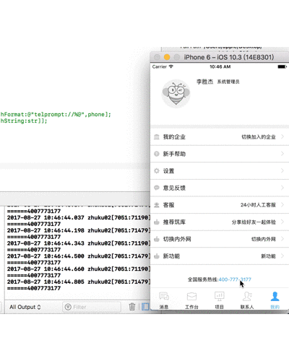Open the 设置 settings row

pyautogui.click(x=220, y=171)
